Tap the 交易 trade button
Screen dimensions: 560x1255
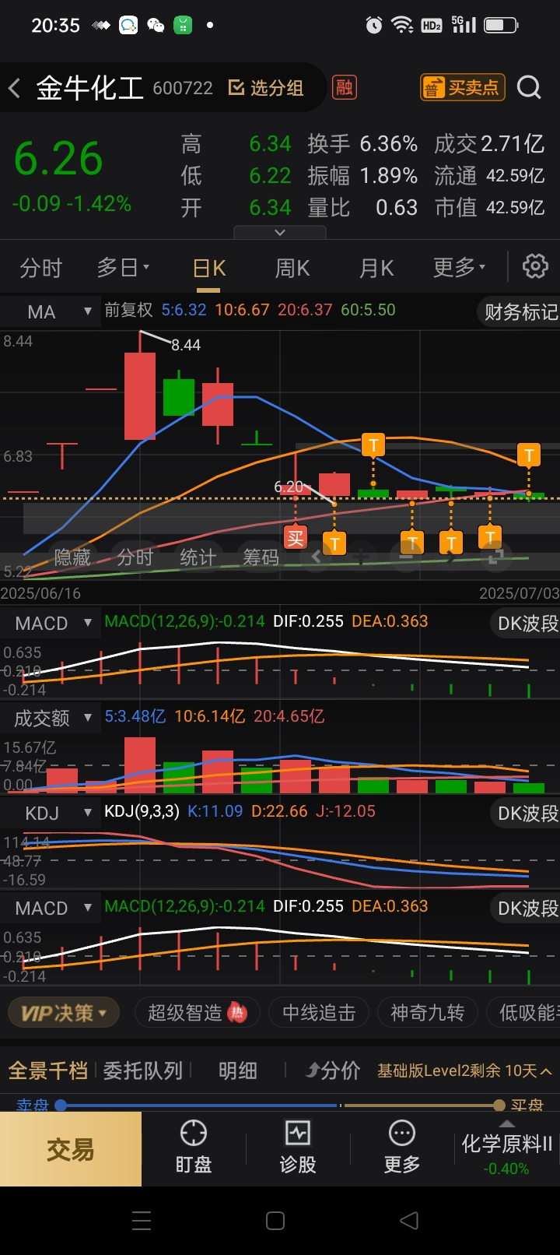point(71,1149)
